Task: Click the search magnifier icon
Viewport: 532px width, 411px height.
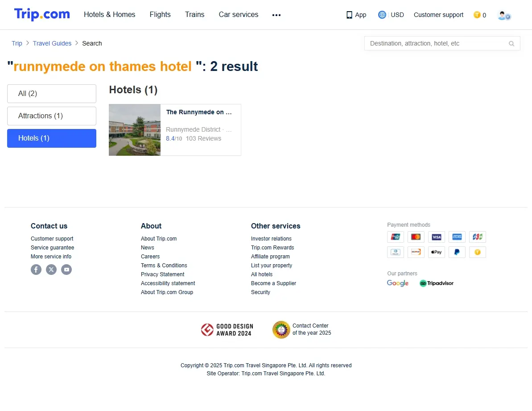Action: click(x=511, y=43)
